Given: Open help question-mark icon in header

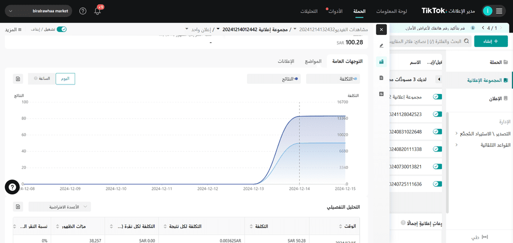Looking at the screenshot, I should point(83,11).
